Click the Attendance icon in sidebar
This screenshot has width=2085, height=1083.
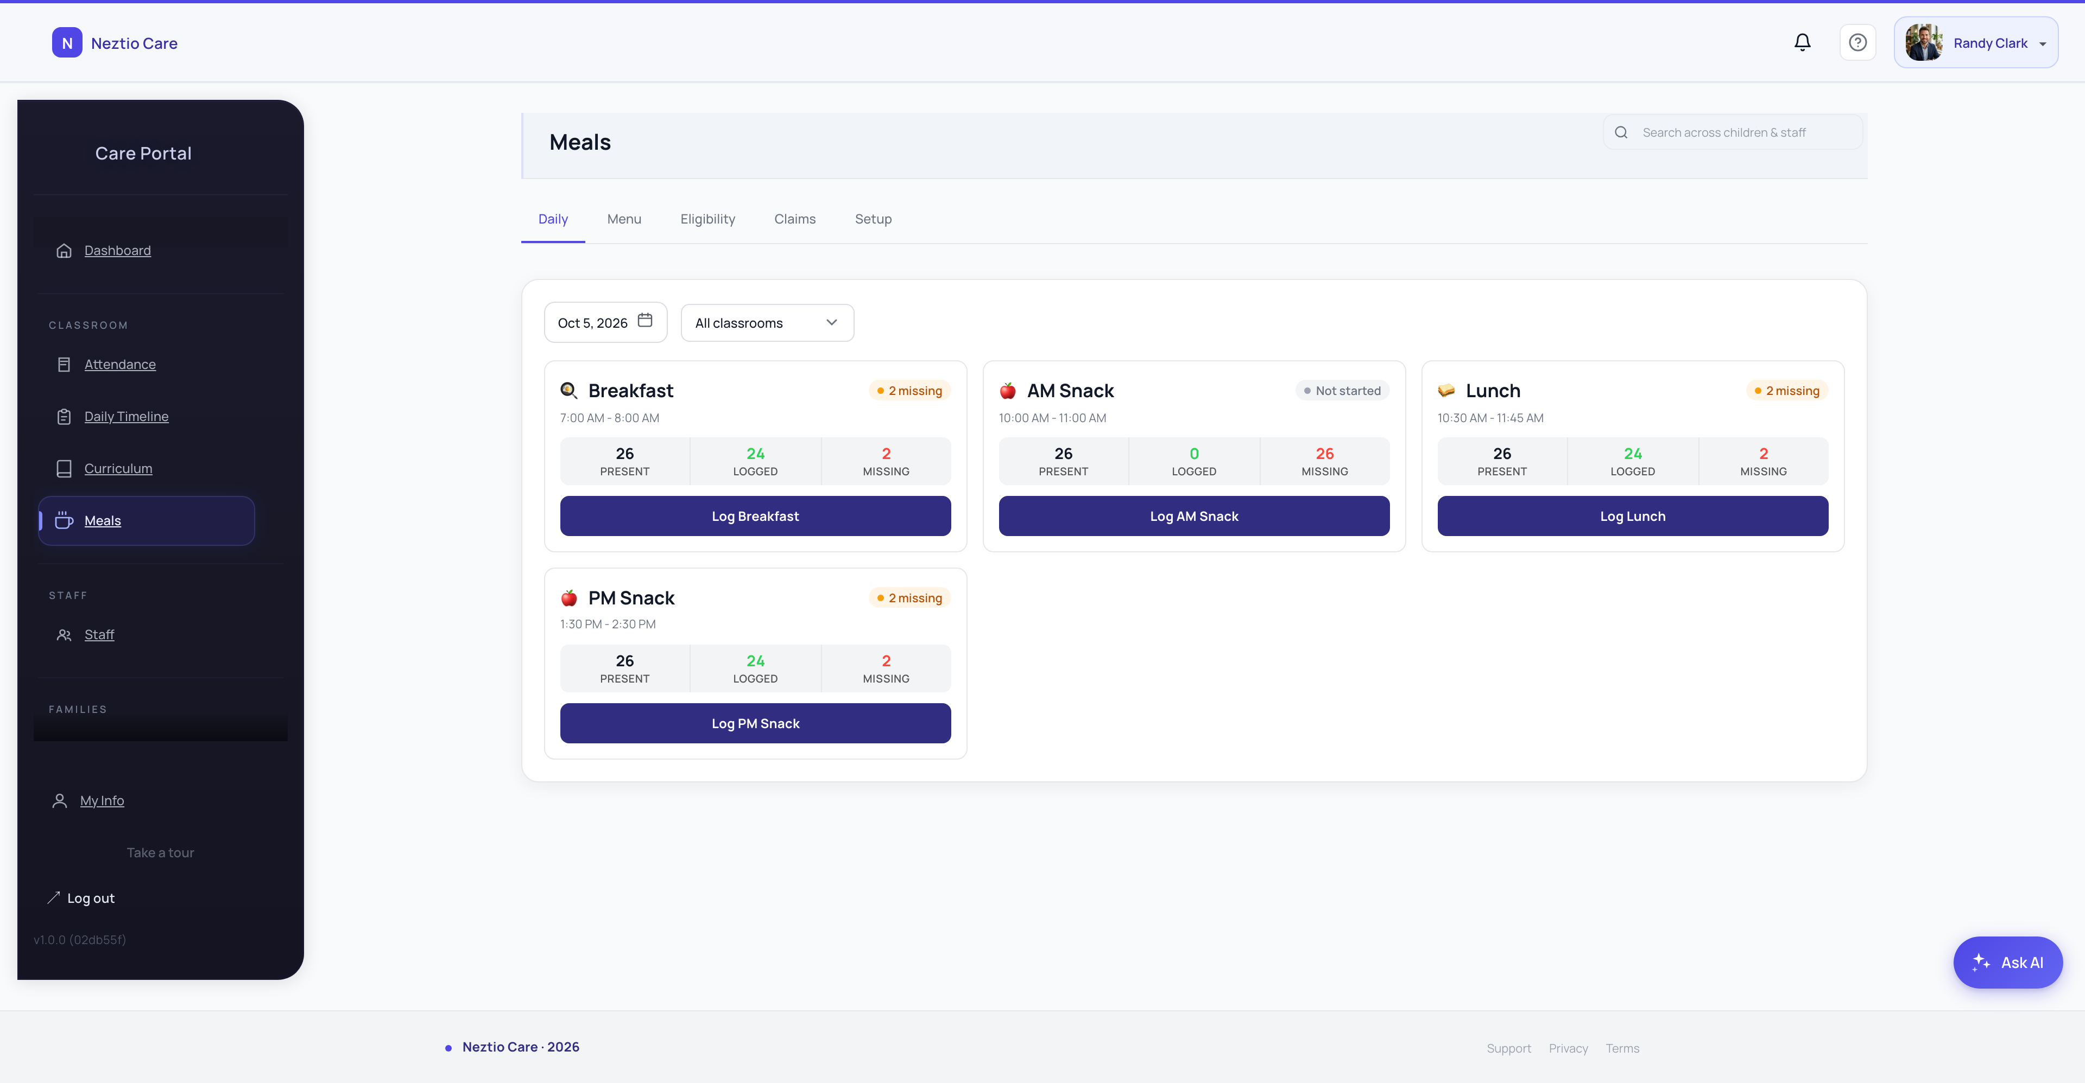[64, 365]
